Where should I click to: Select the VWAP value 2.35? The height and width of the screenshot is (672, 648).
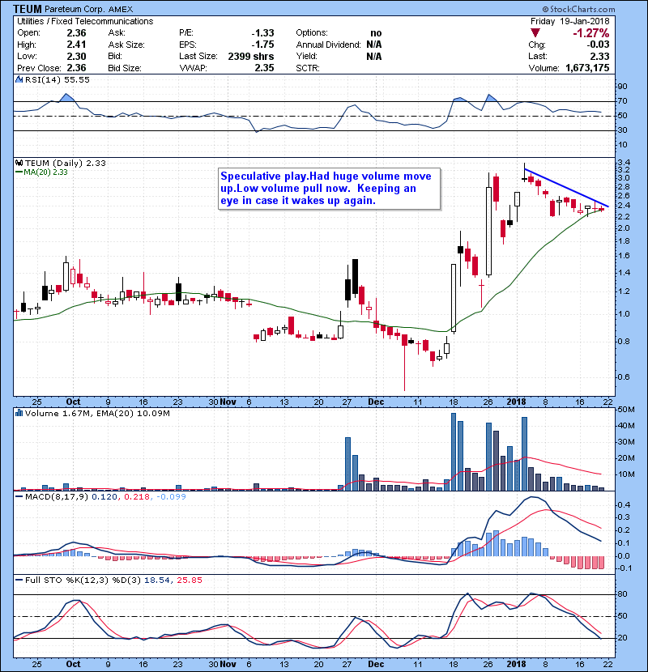pyautogui.click(x=264, y=68)
